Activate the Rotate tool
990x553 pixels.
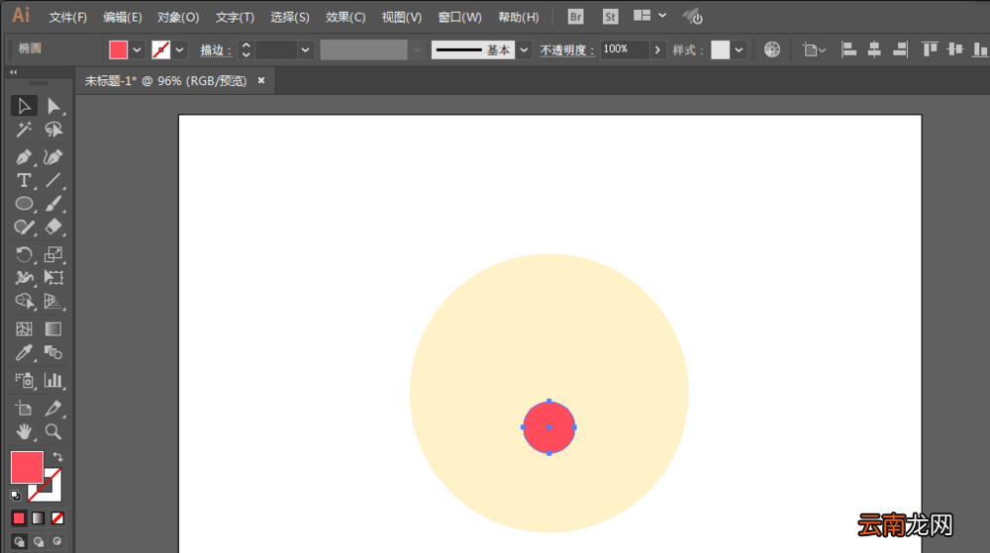click(24, 254)
